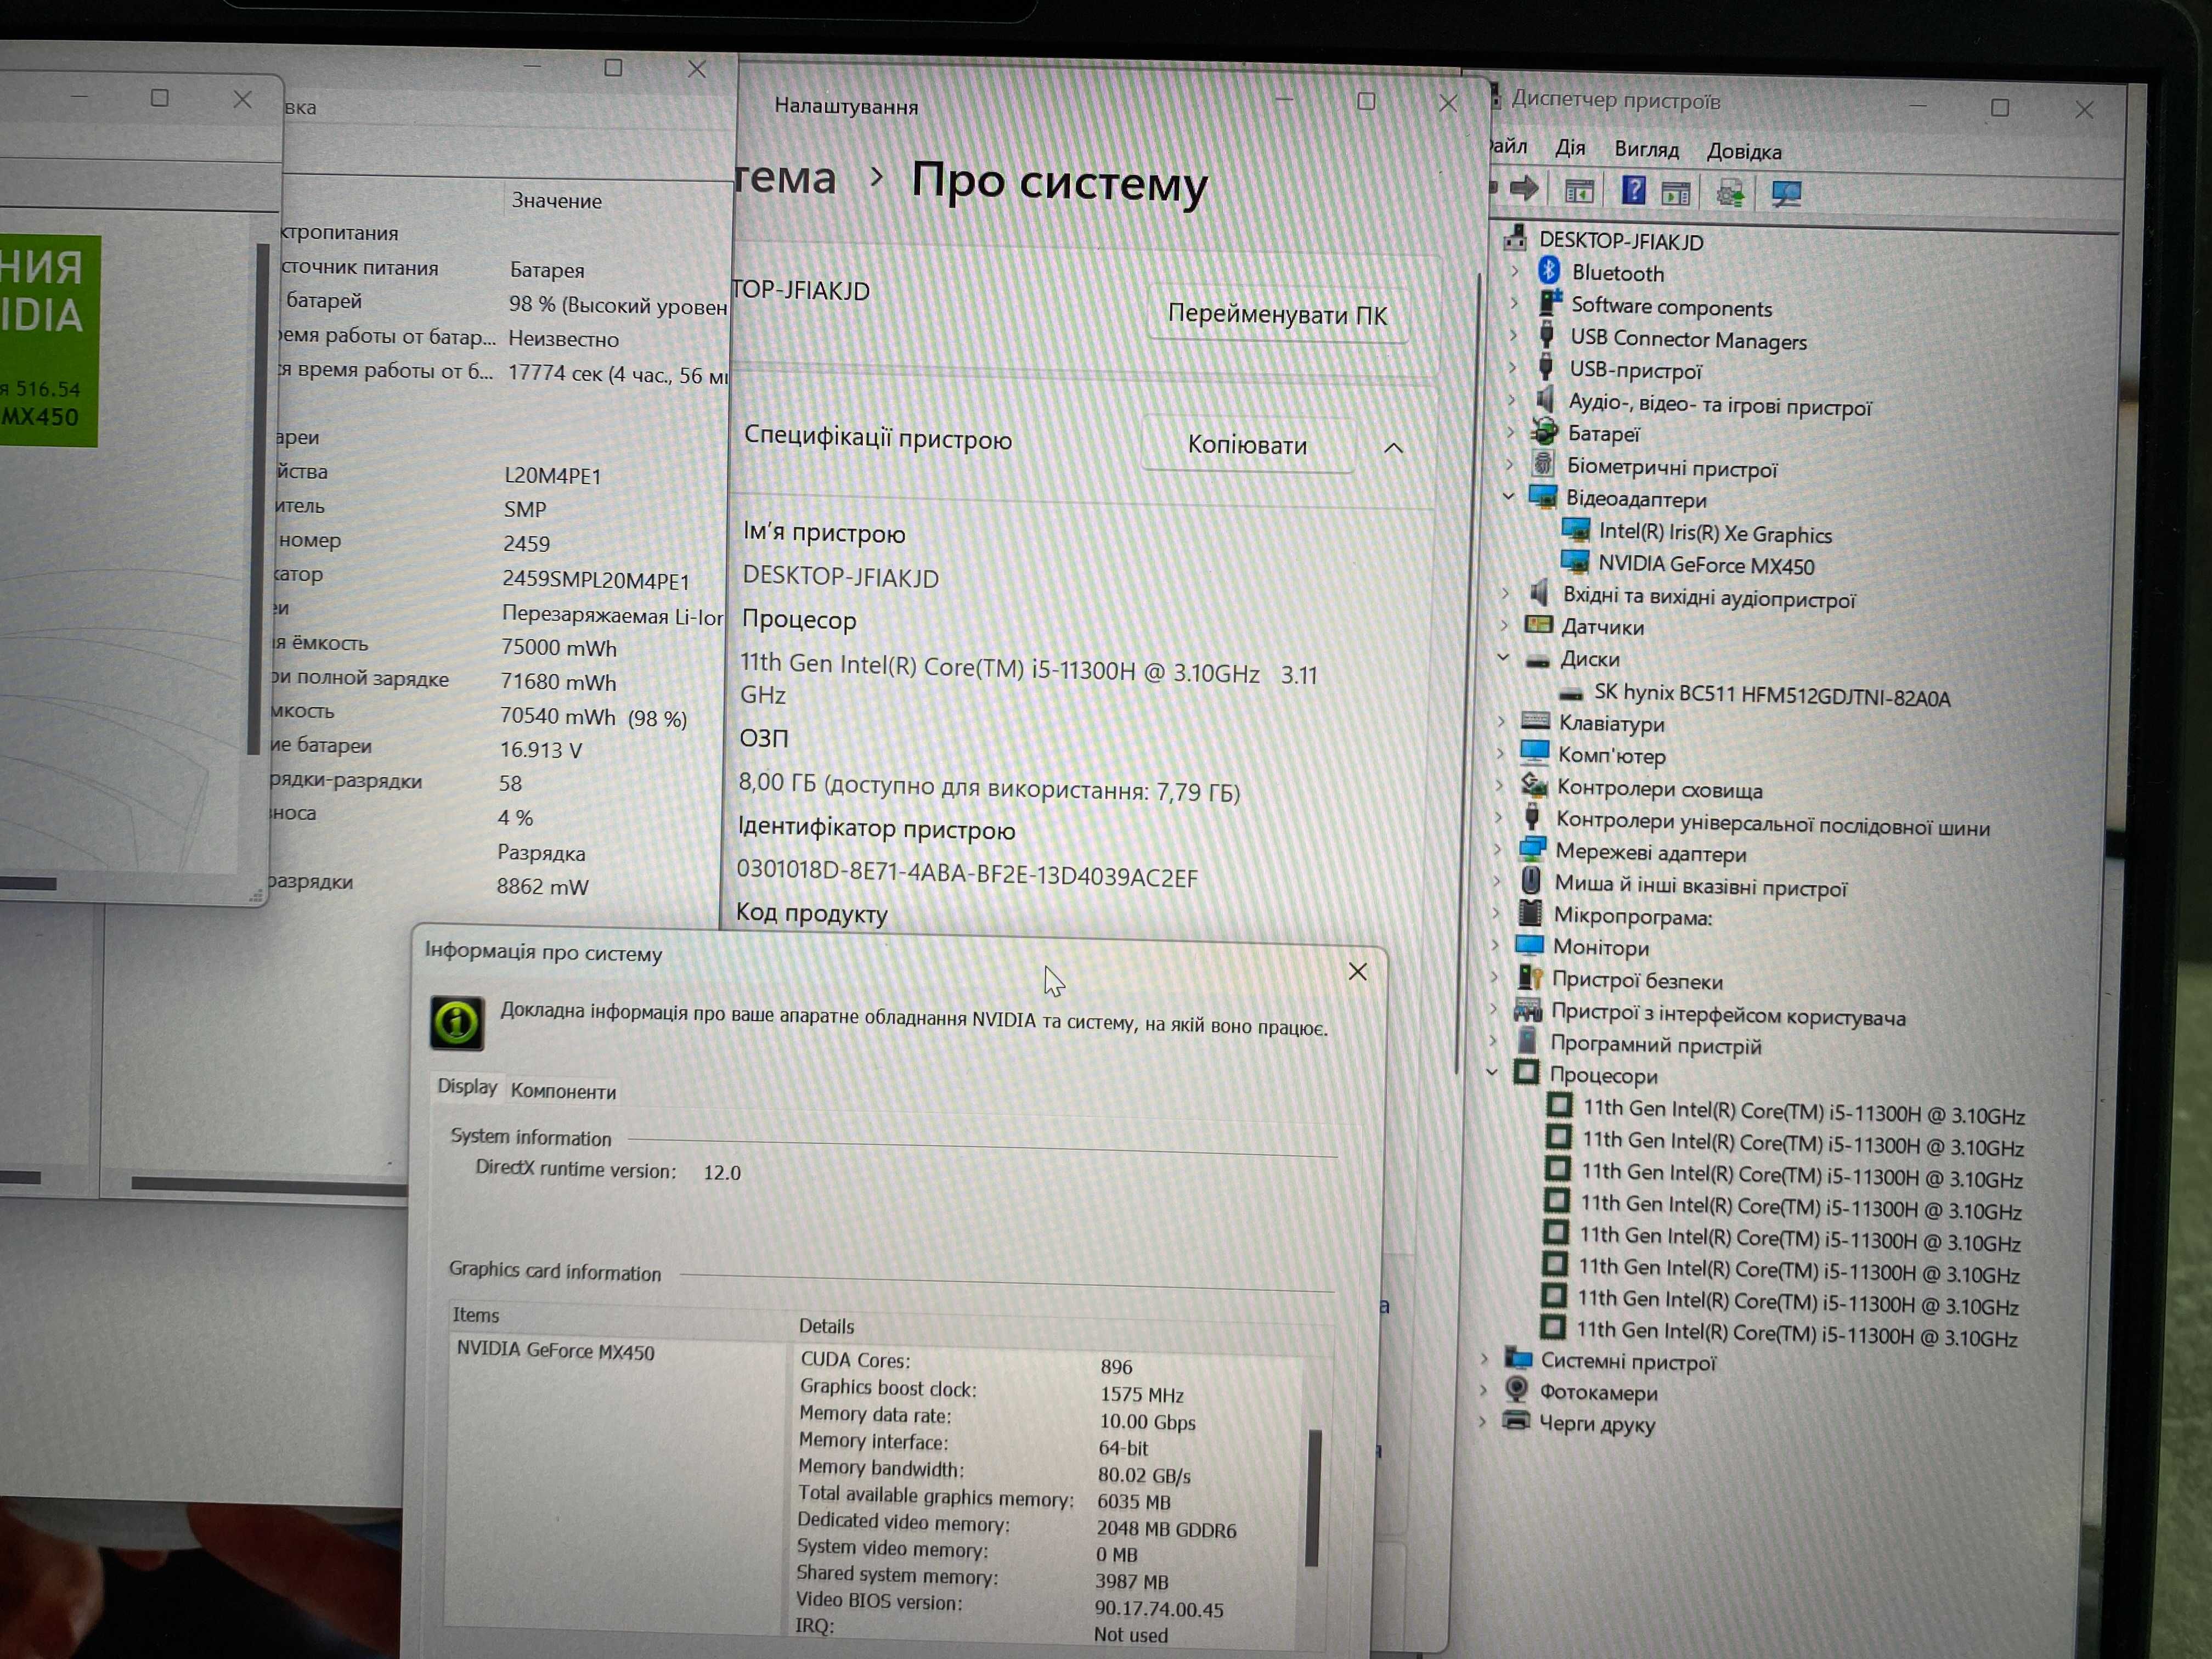
Task: Click the device ID 0301018D-8E71-4ABA text
Action: [967, 873]
